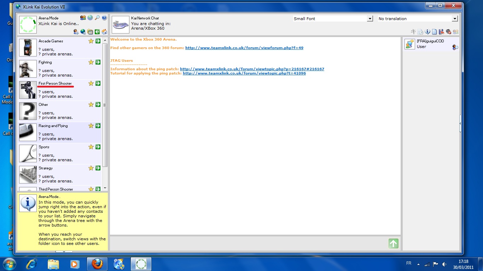
Task: Click the Kai Network Chat keyboard icon
Action: tap(121, 25)
